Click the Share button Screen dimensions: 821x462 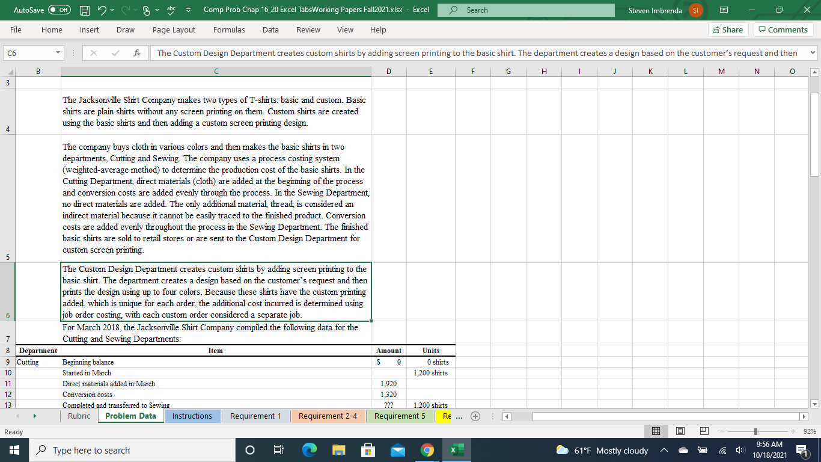click(727, 29)
